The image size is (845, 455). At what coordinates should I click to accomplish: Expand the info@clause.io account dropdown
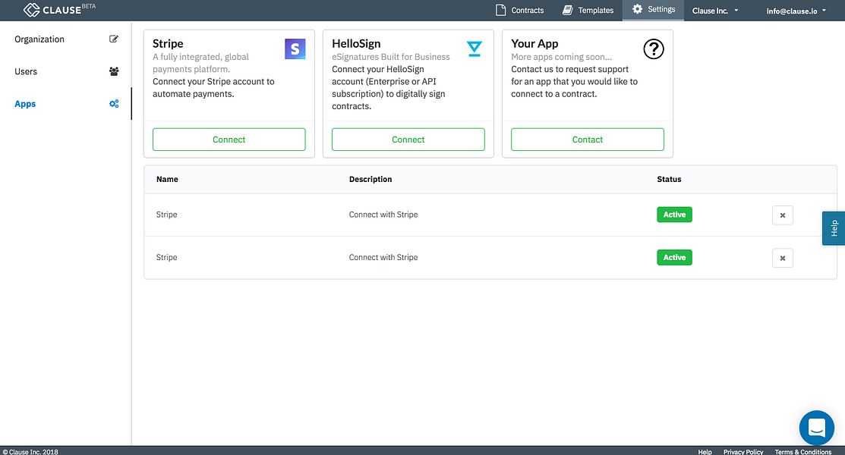(796, 11)
